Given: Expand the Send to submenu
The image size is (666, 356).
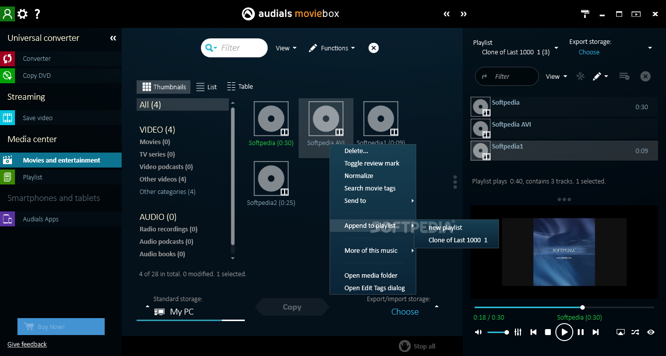Looking at the screenshot, I should pyautogui.click(x=372, y=200).
